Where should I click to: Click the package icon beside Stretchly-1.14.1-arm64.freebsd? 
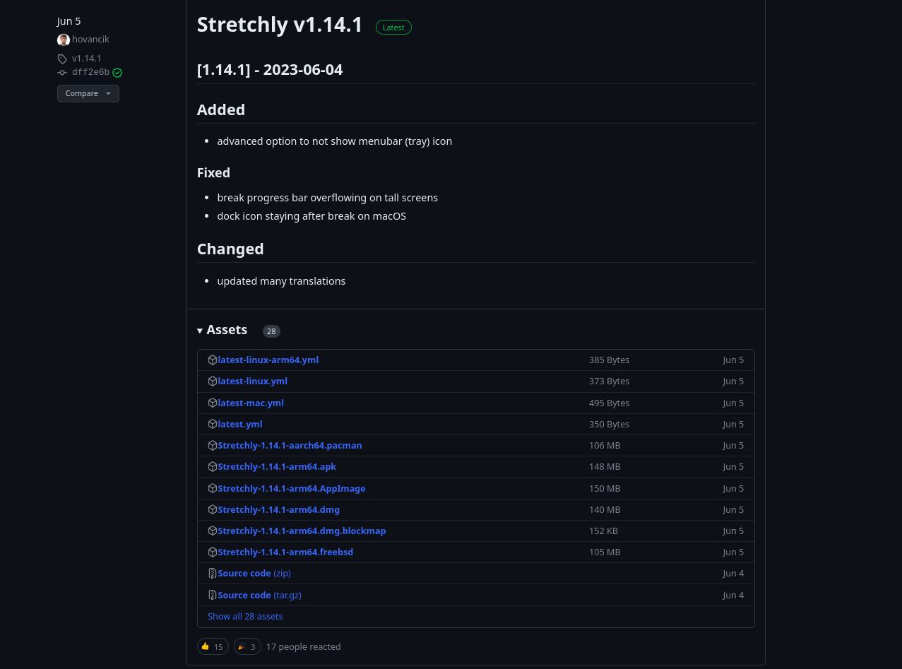pyautogui.click(x=212, y=552)
